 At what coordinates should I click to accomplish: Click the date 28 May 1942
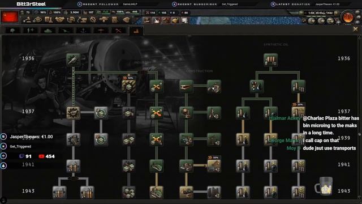coord(321,13)
